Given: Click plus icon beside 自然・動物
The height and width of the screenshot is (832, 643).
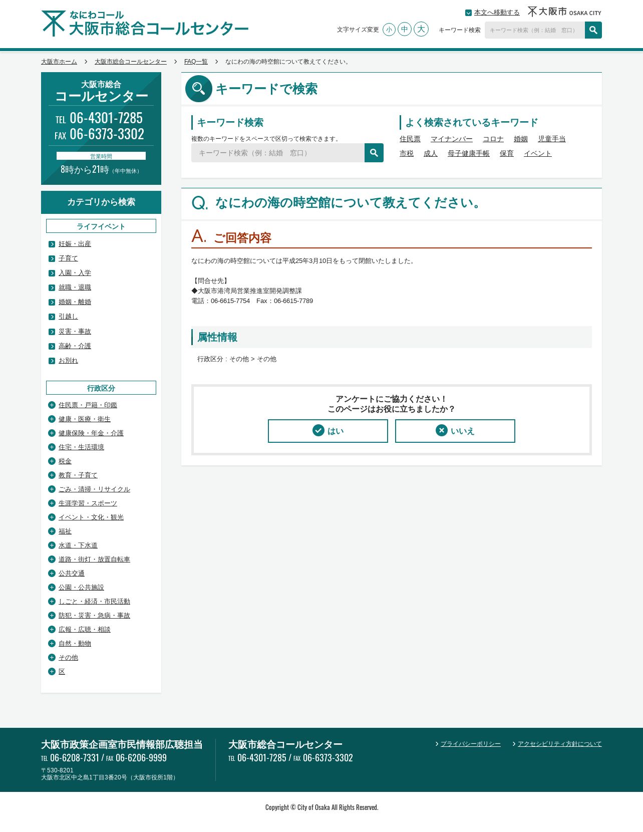Looking at the screenshot, I should tap(52, 643).
